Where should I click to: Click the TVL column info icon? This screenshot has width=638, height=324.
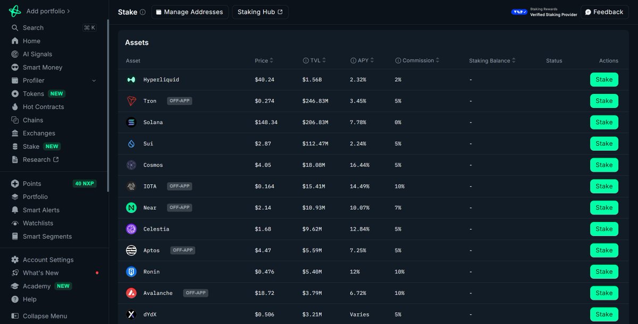click(x=306, y=61)
